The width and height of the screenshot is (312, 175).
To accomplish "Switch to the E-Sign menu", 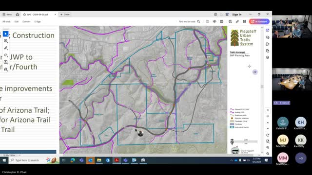I will coord(38,21).
